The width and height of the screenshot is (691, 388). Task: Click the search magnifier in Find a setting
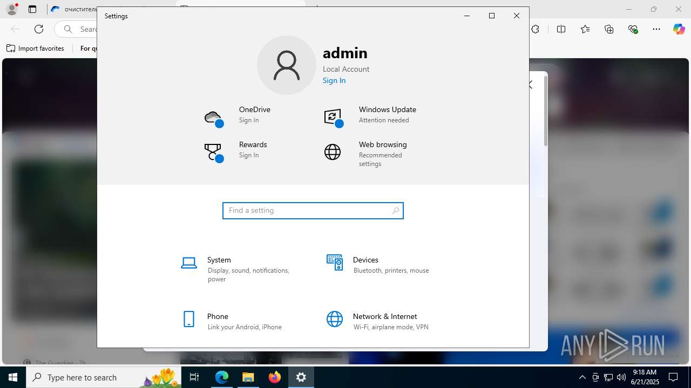(396, 211)
